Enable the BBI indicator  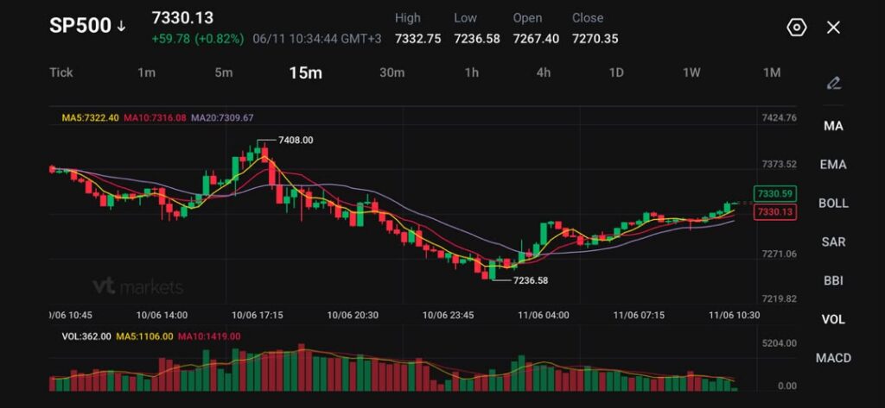tap(833, 280)
